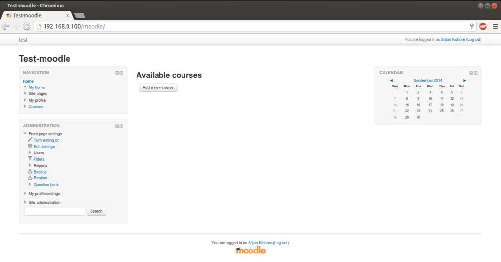Open the Filters link
Screen dimensions: 501x262
(39, 159)
